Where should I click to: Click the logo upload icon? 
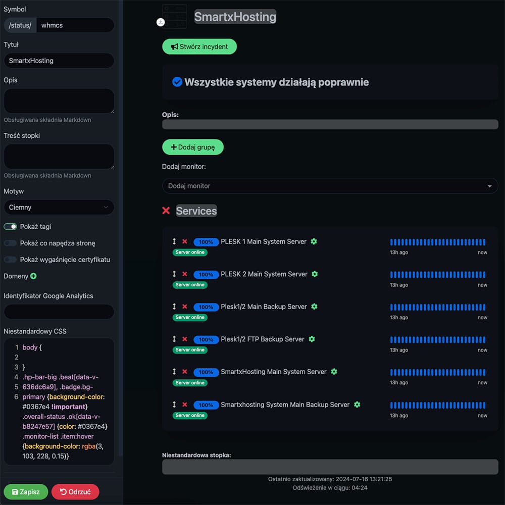160,22
